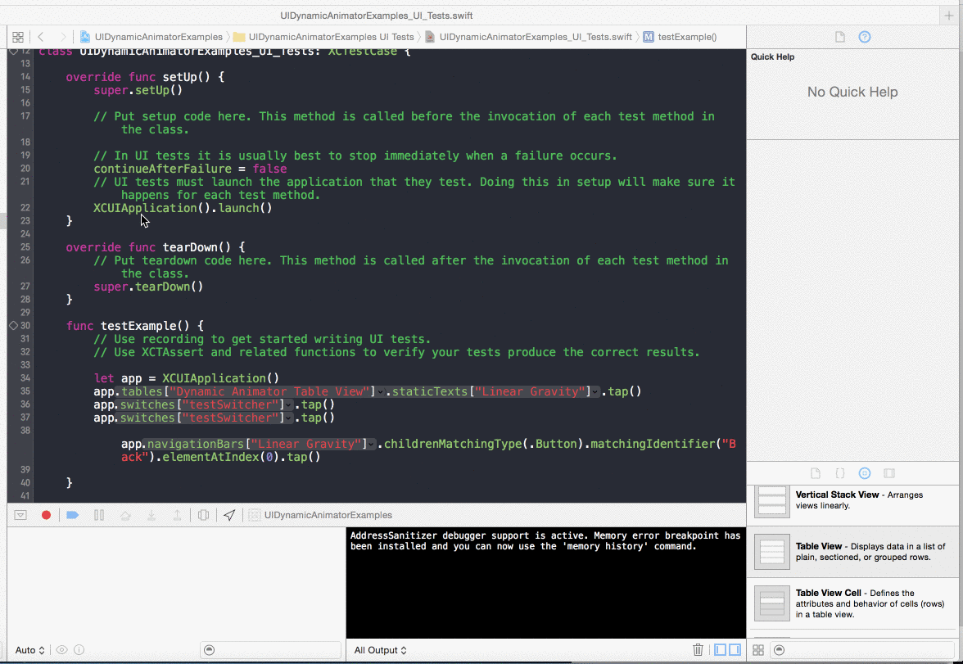Show the File inspector tab
This screenshot has height=664, width=963.
tap(839, 37)
